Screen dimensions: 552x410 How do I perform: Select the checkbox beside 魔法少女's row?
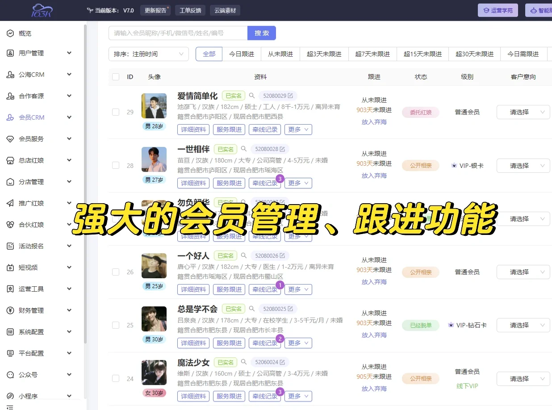click(x=115, y=378)
